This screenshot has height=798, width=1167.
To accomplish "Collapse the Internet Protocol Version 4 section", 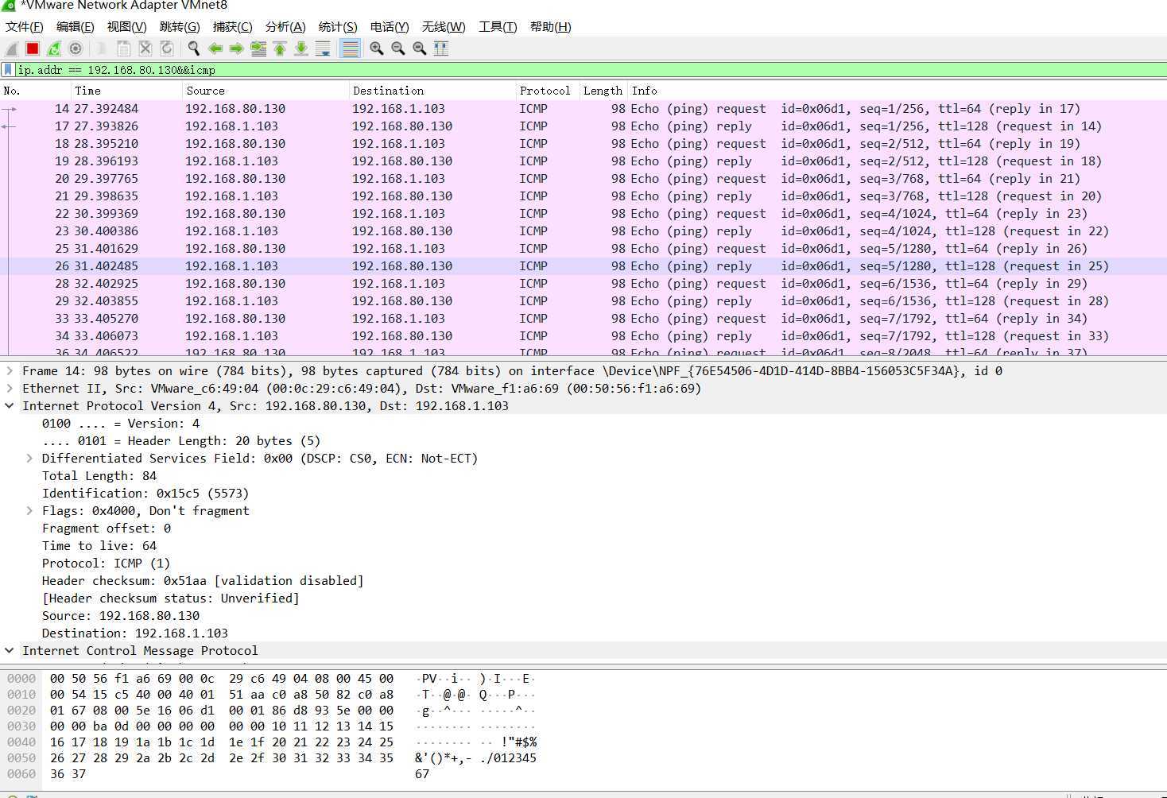I will coord(10,405).
